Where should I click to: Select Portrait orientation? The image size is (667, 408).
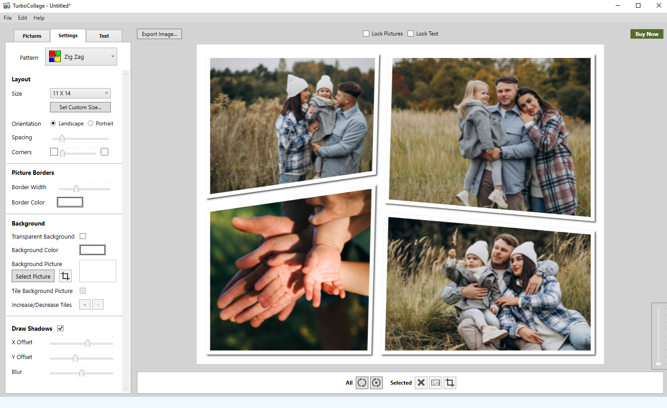pos(91,124)
